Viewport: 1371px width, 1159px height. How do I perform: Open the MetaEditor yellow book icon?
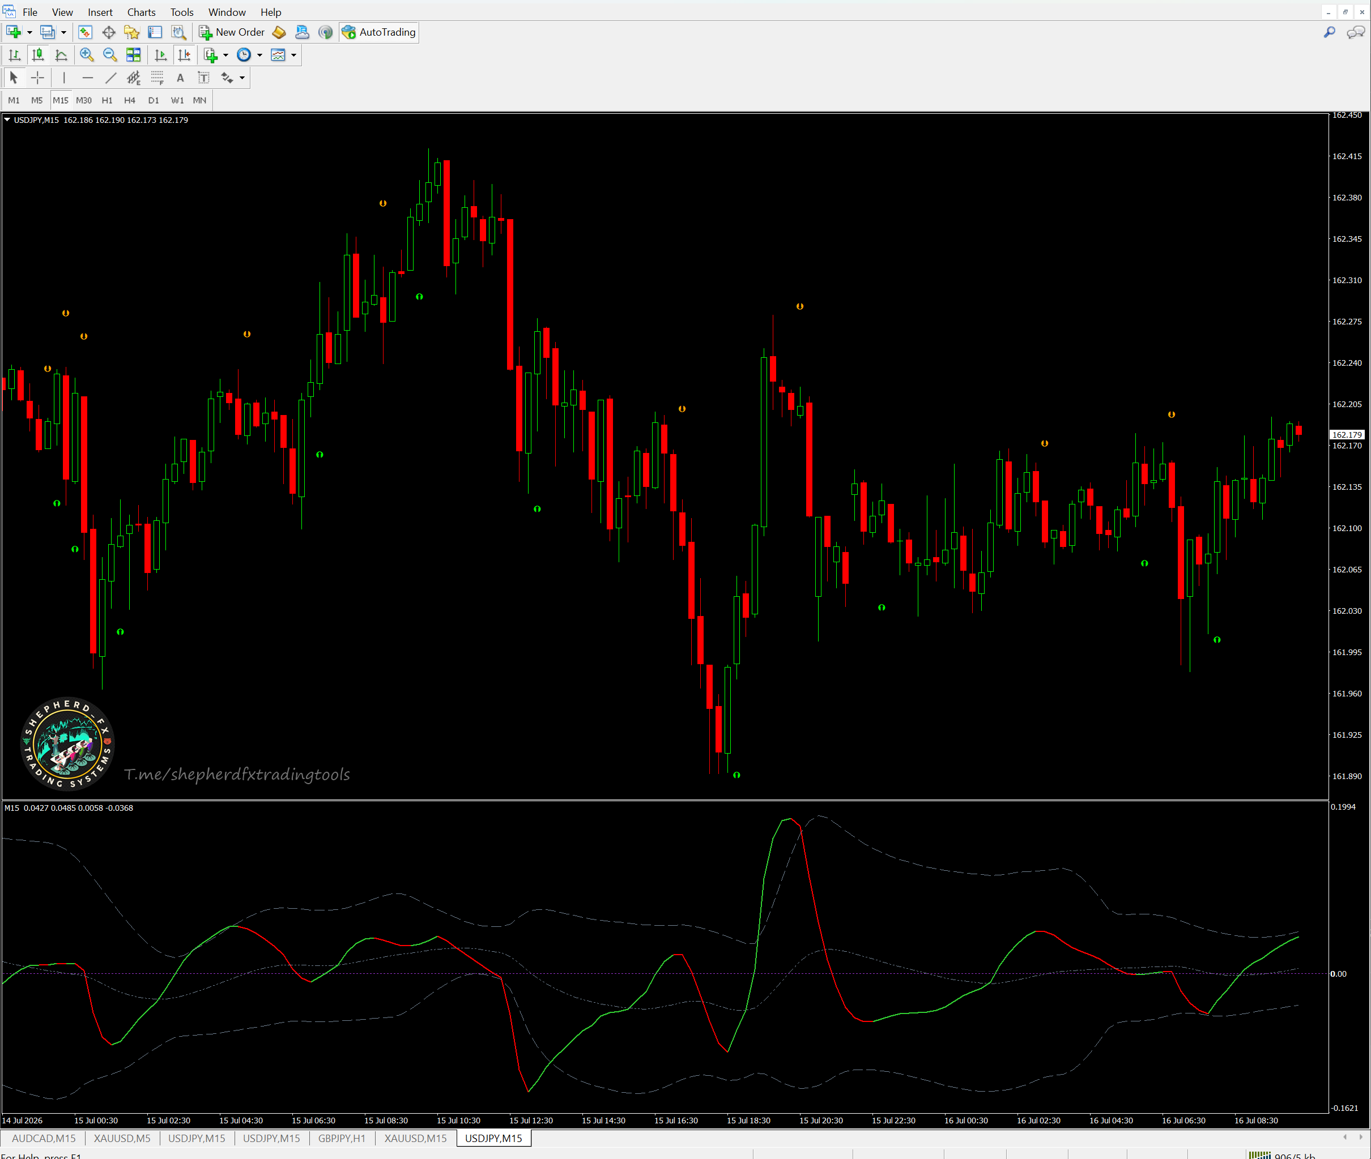(279, 32)
